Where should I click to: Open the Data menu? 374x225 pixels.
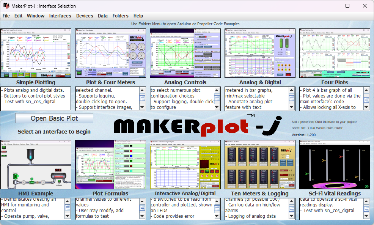click(102, 16)
